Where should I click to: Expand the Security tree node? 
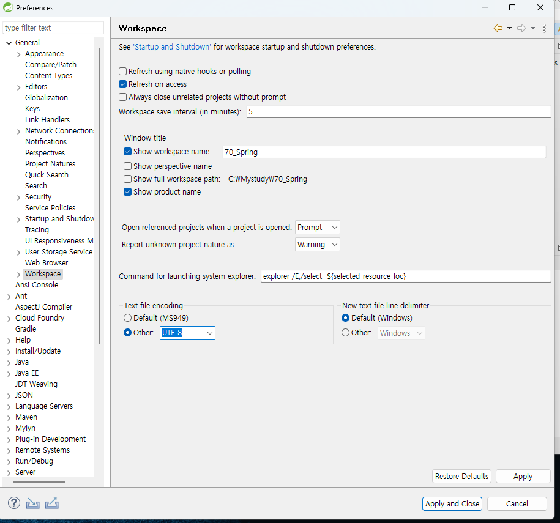click(18, 198)
